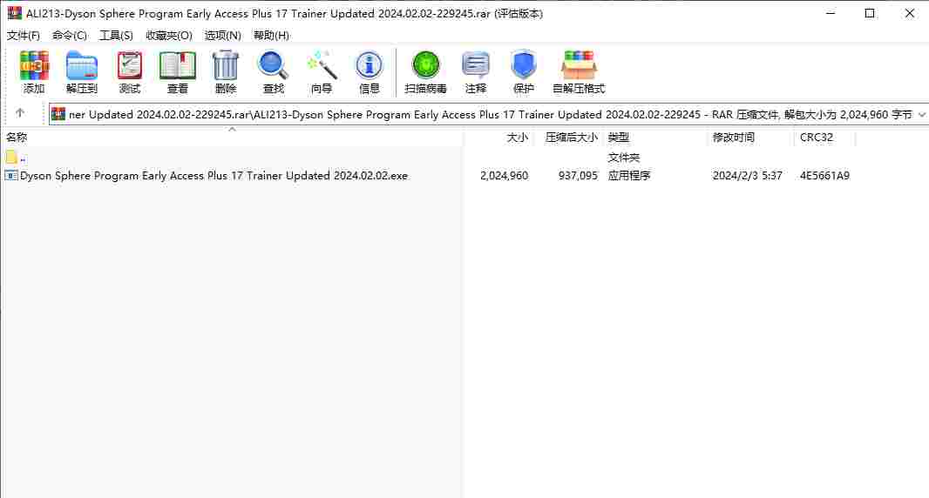Open the Tools (工具) menu

coord(116,36)
